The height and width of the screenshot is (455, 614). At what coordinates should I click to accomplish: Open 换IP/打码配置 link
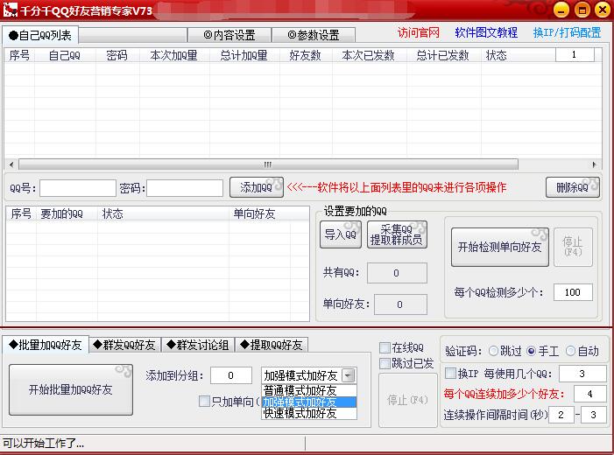click(x=567, y=32)
